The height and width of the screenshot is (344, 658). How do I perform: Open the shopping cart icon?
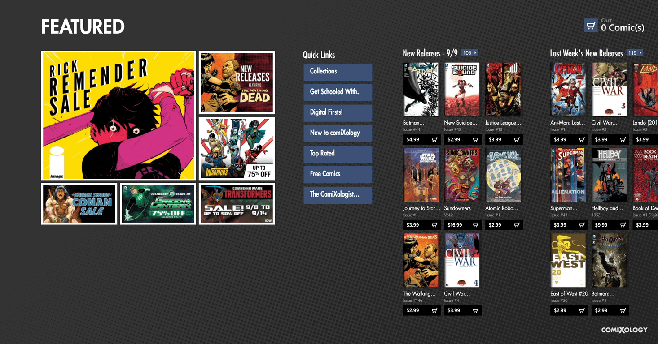tap(590, 25)
